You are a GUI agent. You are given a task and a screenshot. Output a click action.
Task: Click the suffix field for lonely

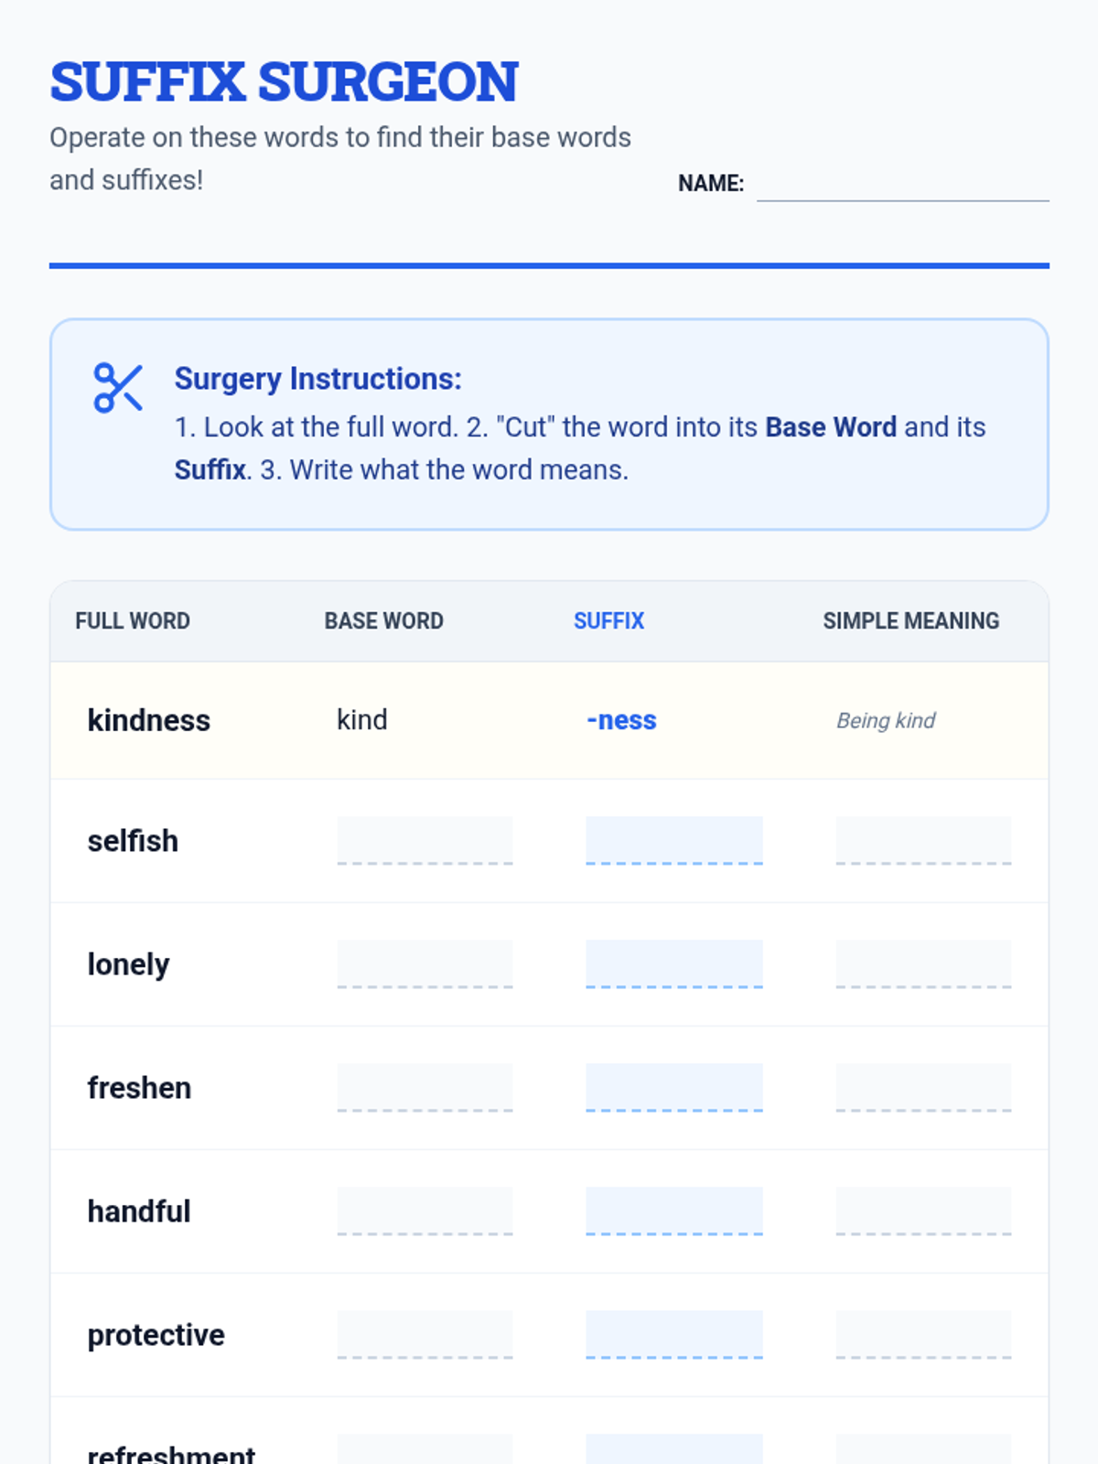674,964
